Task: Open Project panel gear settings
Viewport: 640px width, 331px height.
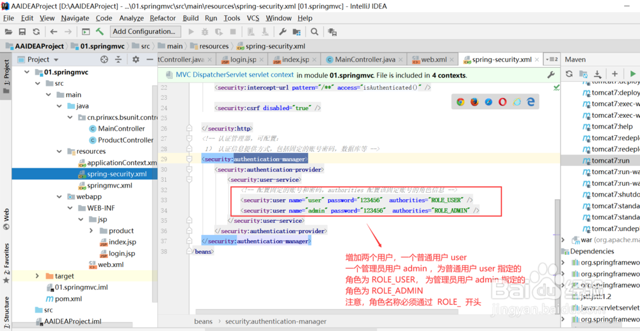Action: (x=136, y=60)
